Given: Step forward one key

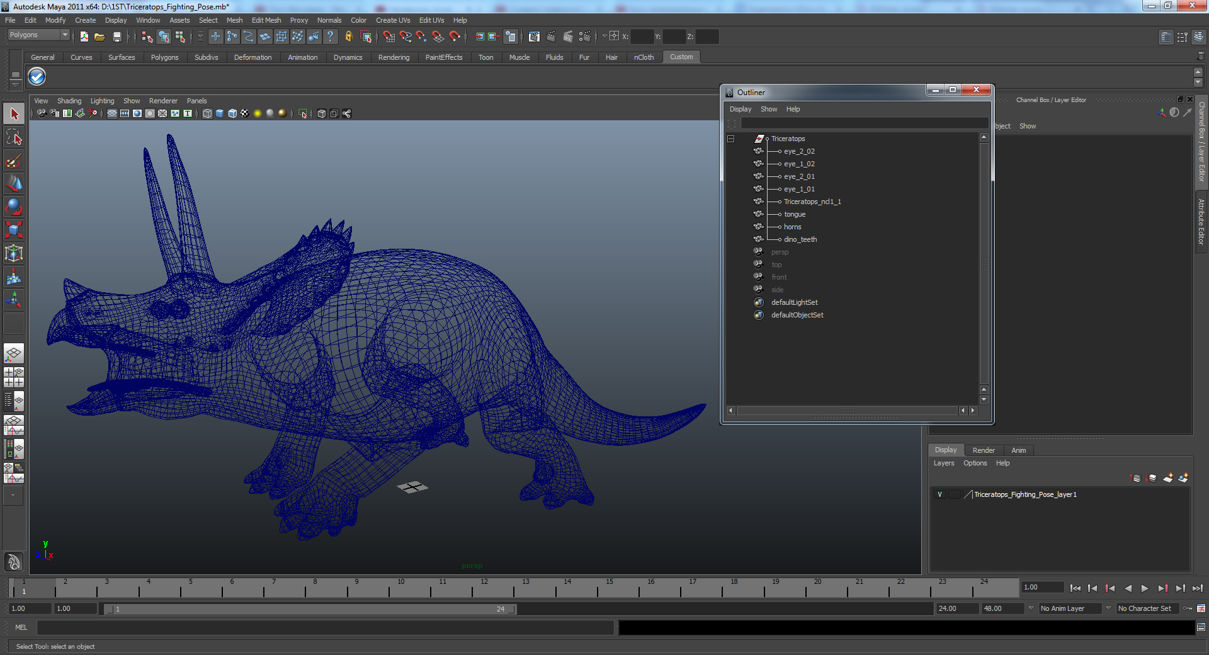Looking at the screenshot, I should (1162, 588).
